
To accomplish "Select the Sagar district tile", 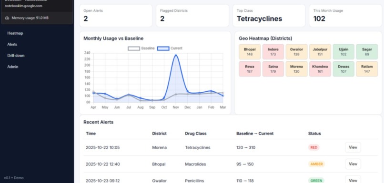I will [x=367, y=52].
